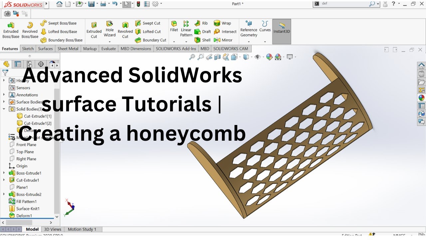This screenshot has width=426, height=240.
Task: Toggle the Hide/Show Items eye icon
Action: 257,57
